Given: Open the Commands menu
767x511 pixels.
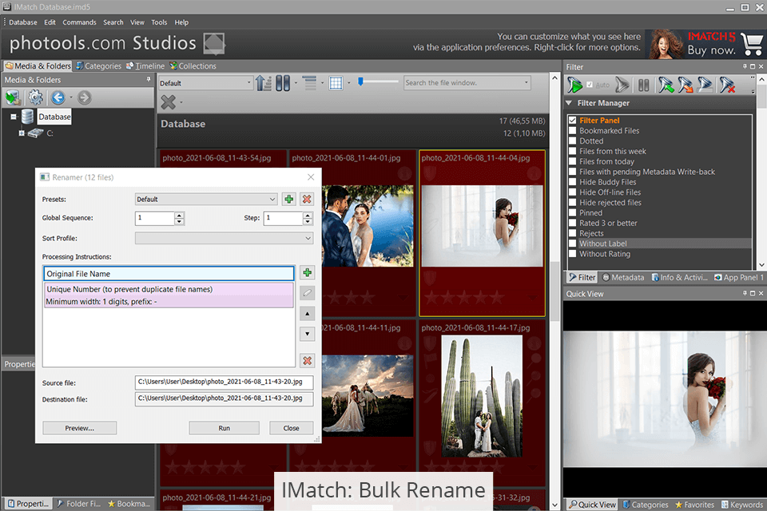Looking at the screenshot, I should pos(79,22).
